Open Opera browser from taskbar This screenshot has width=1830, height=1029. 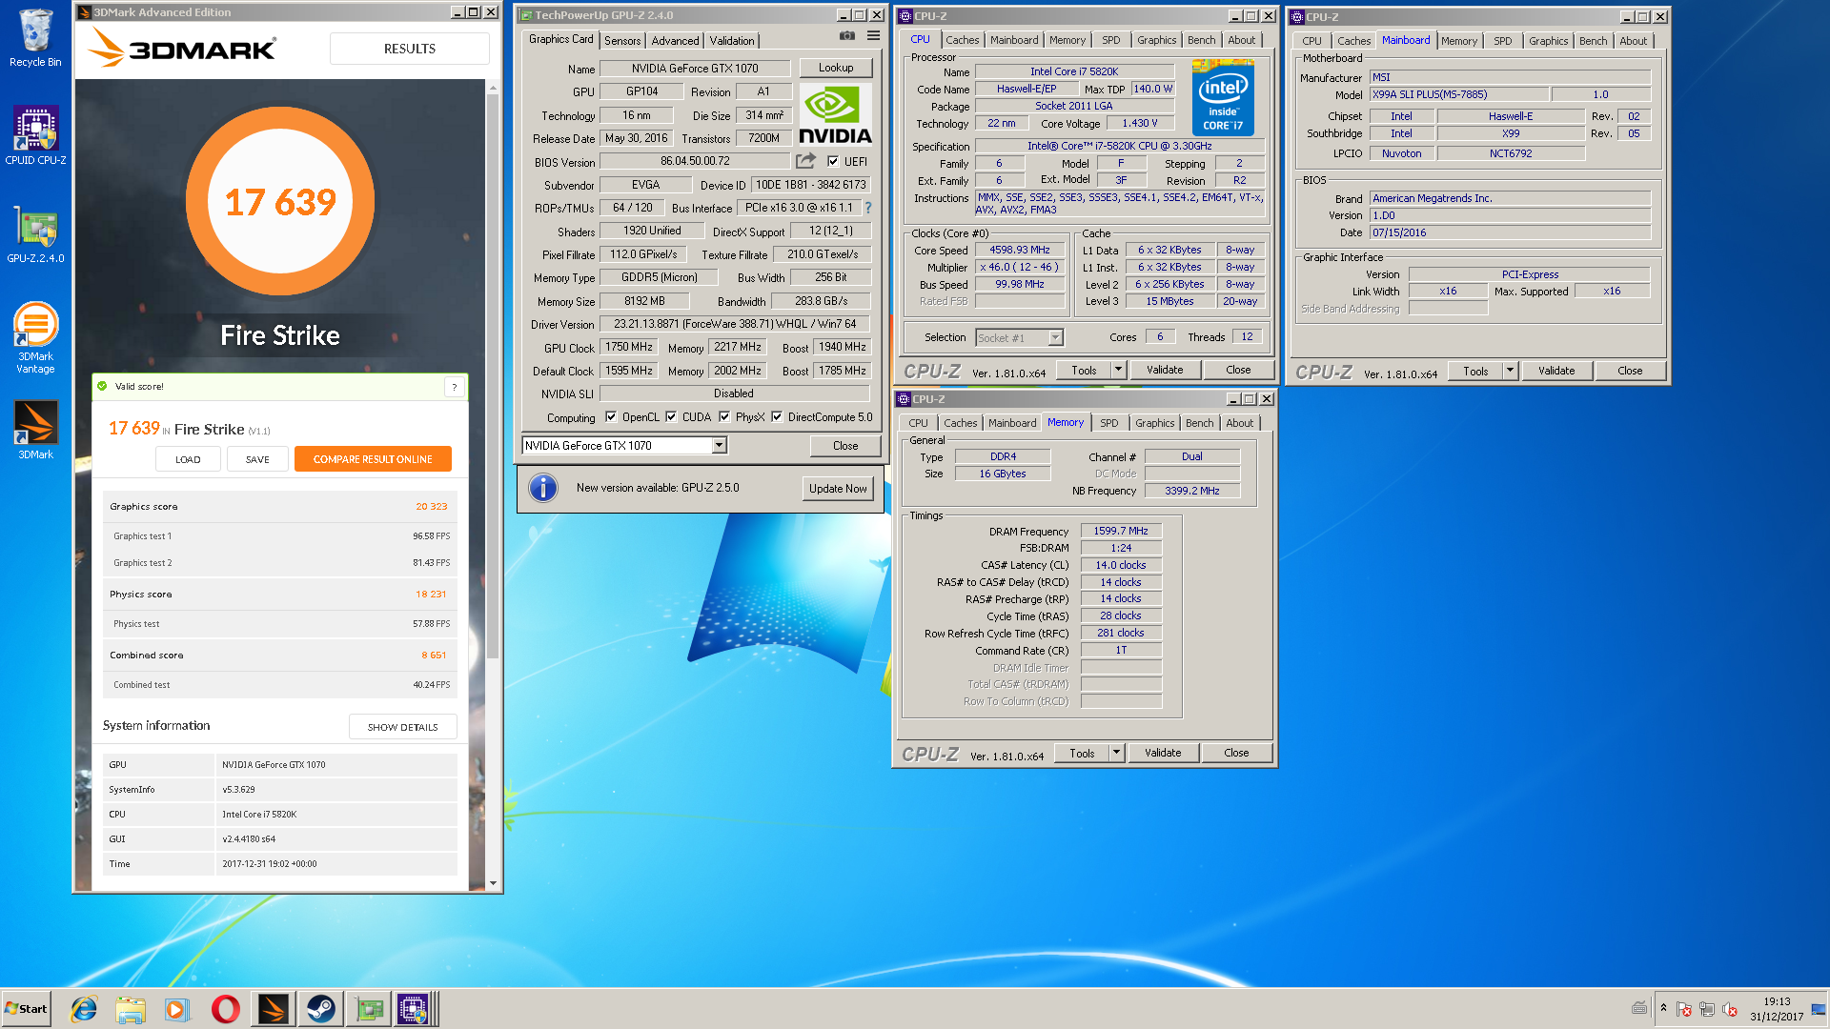pos(226,1009)
